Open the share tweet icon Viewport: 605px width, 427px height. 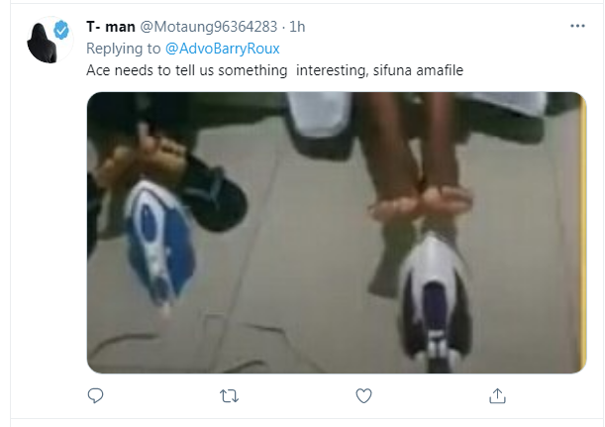click(x=496, y=396)
